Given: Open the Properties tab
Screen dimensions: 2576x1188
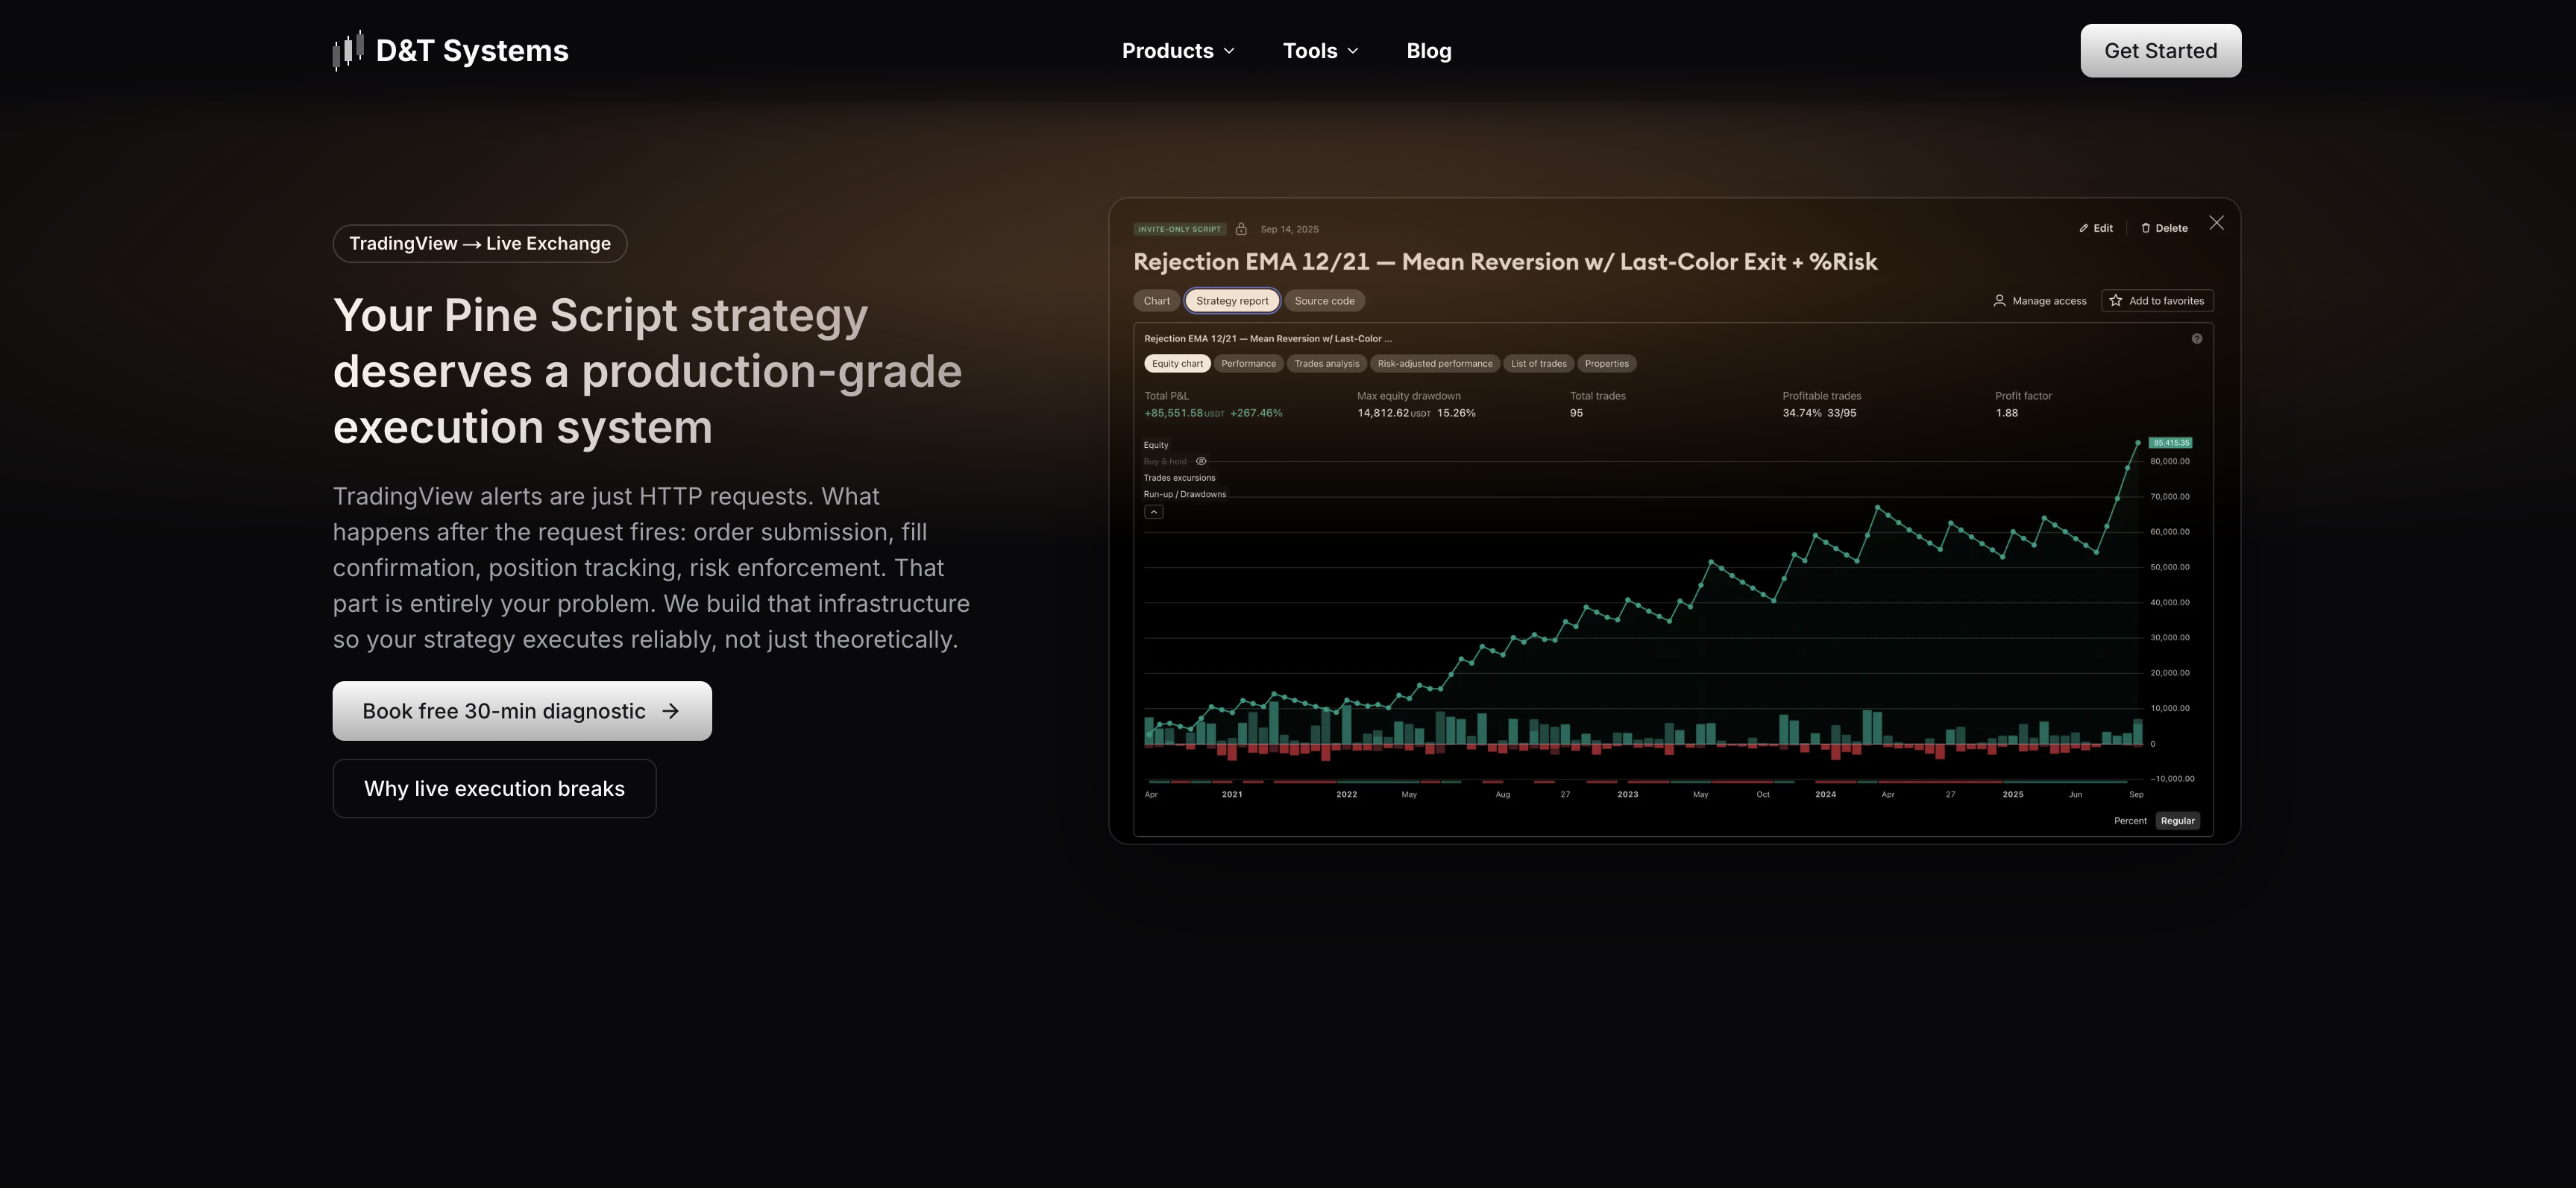Looking at the screenshot, I should pos(1607,364).
